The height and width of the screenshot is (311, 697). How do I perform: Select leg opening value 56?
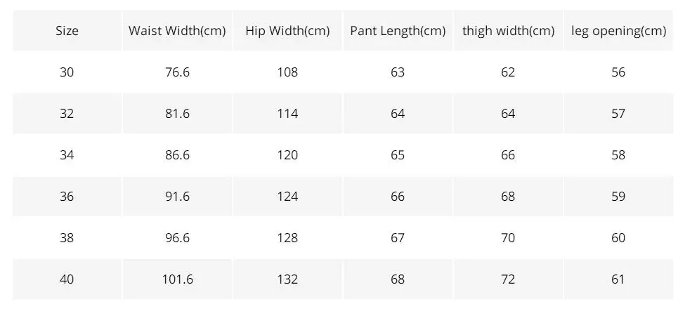point(618,72)
